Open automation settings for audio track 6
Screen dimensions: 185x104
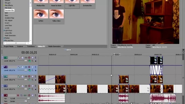pos(29,95)
